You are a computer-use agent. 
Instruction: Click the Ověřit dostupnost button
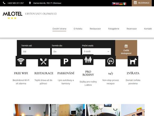[126, 50]
